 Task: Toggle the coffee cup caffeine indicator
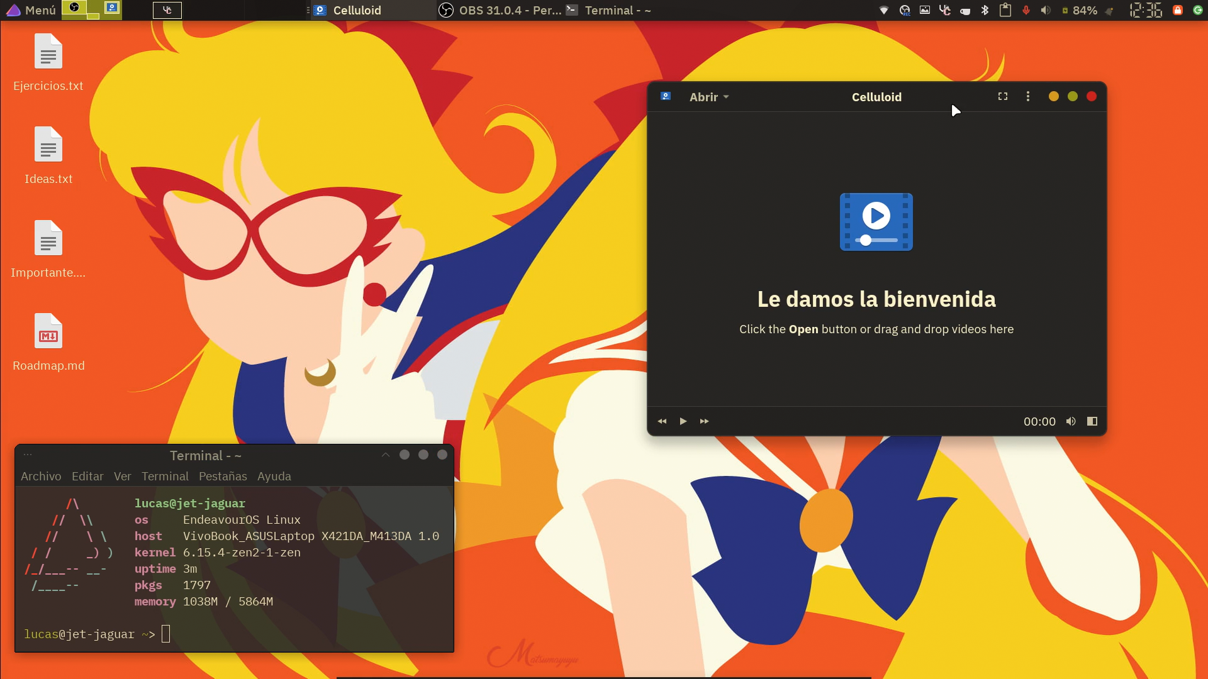965,11
